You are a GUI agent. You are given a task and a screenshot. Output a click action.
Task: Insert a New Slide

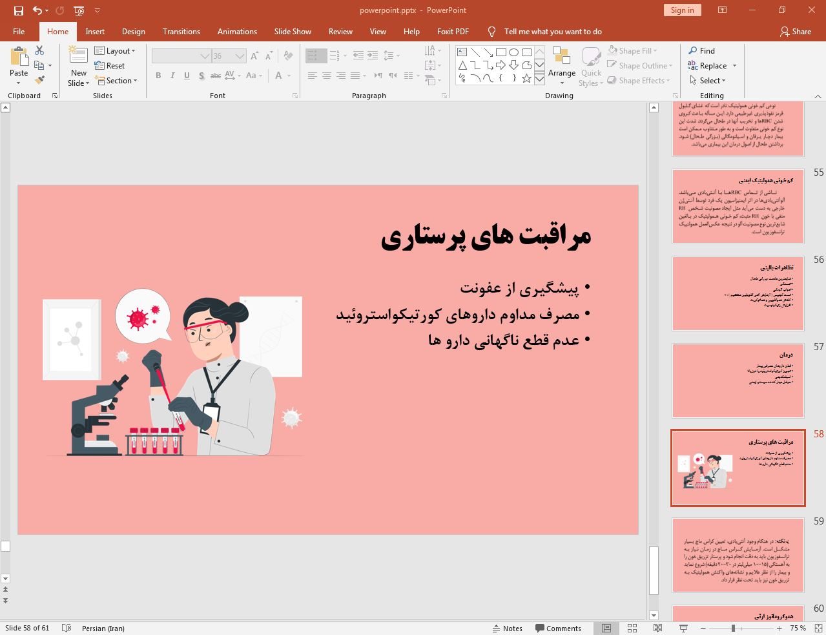click(79, 67)
